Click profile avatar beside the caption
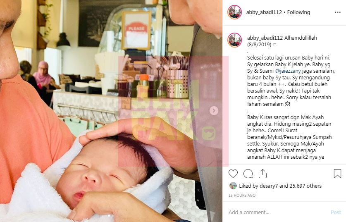The width and height of the screenshot is (346, 222). point(234,40)
